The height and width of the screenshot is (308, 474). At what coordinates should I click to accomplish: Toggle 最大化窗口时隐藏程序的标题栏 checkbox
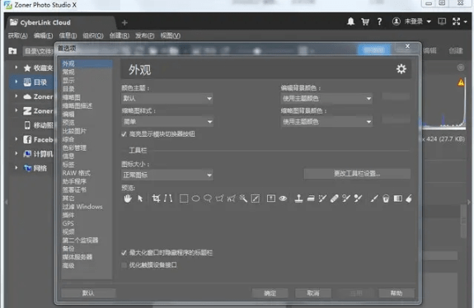point(124,253)
